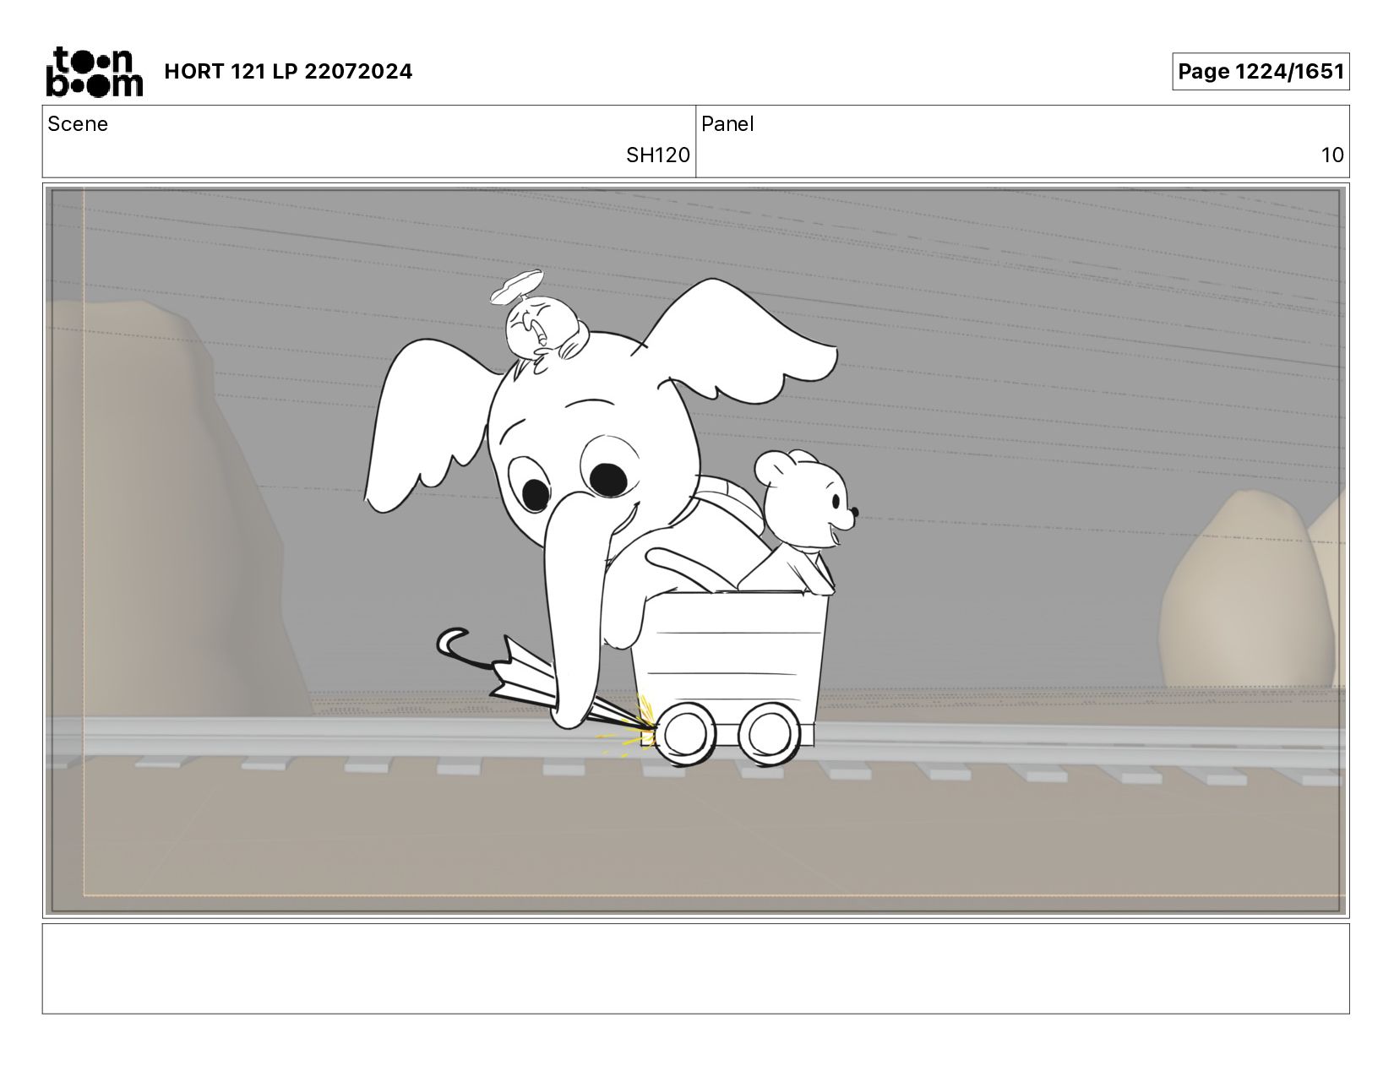Select the project title HORT 121 LP 22072024
1394x1077 pixels.
288,71
